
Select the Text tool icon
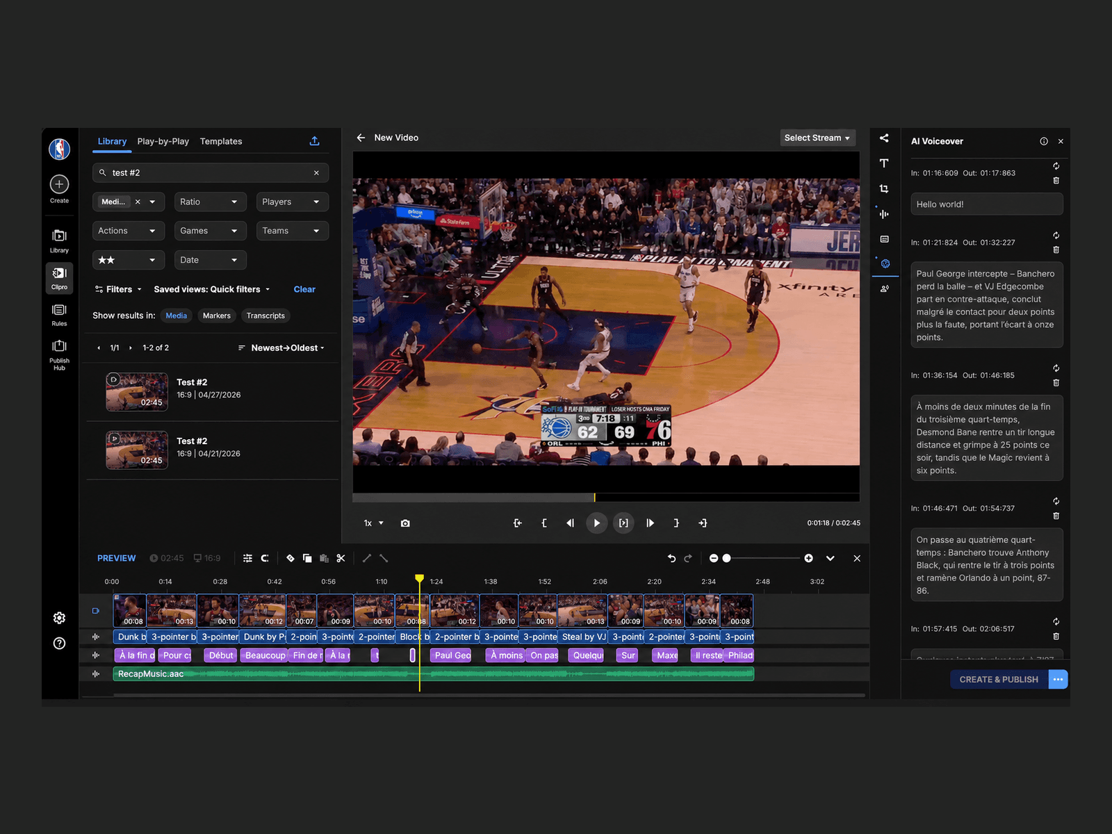click(x=884, y=163)
